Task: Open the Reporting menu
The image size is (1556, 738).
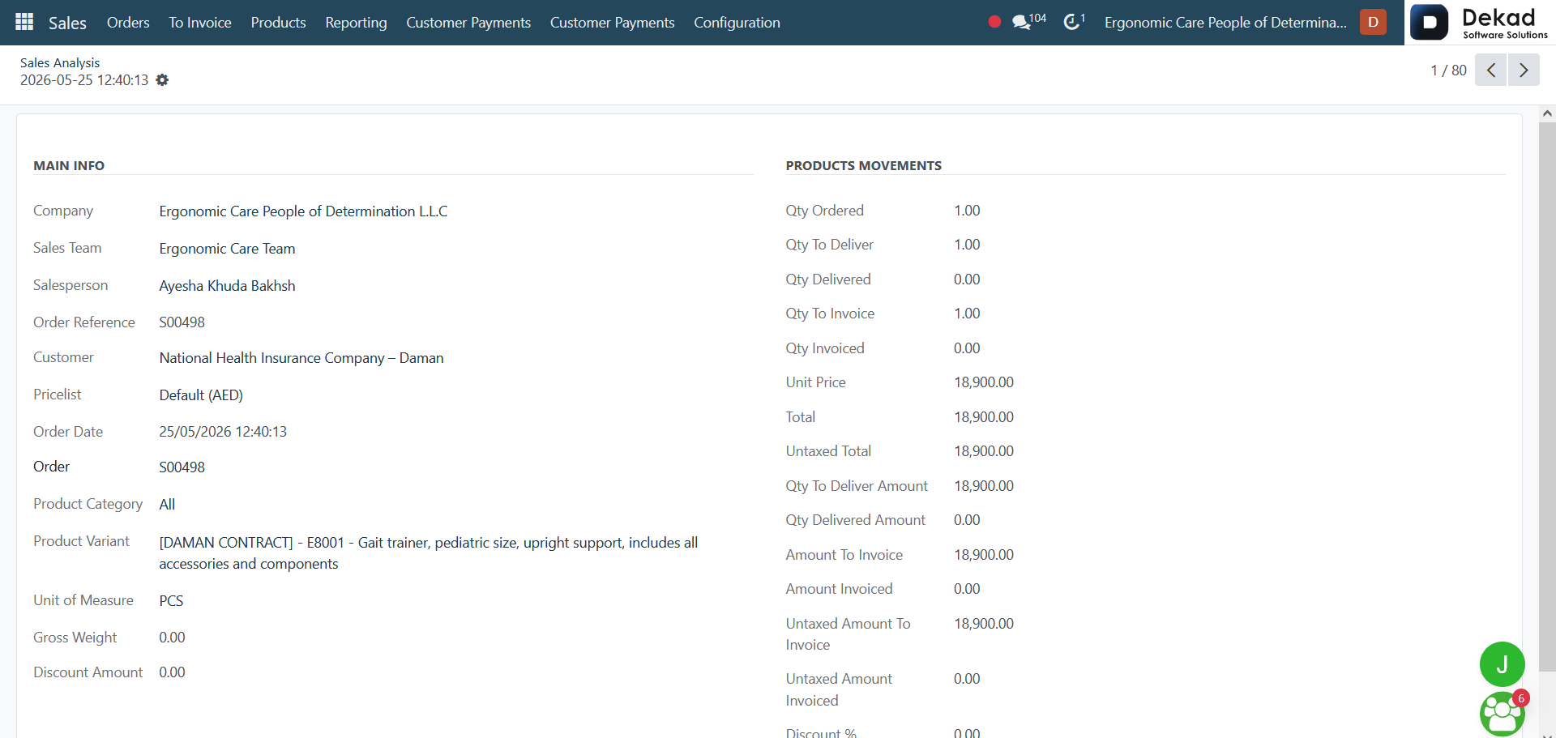Action: (356, 23)
